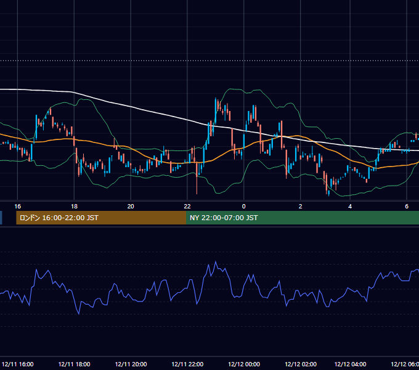Click the 12/12 02:00 date label

coord(301,364)
